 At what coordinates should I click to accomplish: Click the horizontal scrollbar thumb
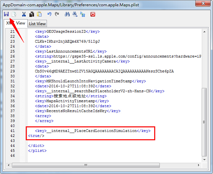coord(86,165)
